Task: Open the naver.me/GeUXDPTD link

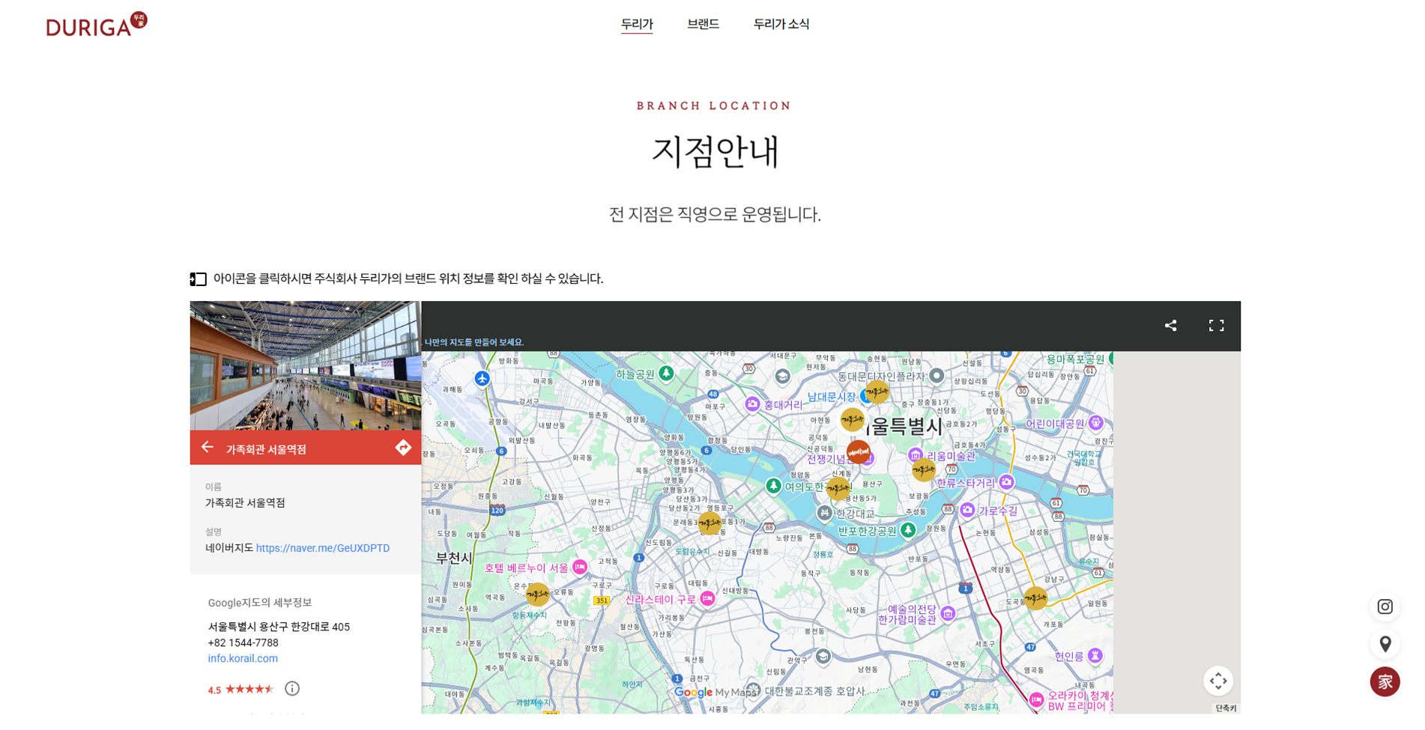Action: tap(322, 548)
